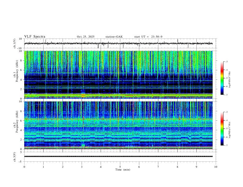Click the ch.2 "Frequency (kHz)" axis label
This screenshot has height=187, width=243.
click(x=17, y=122)
